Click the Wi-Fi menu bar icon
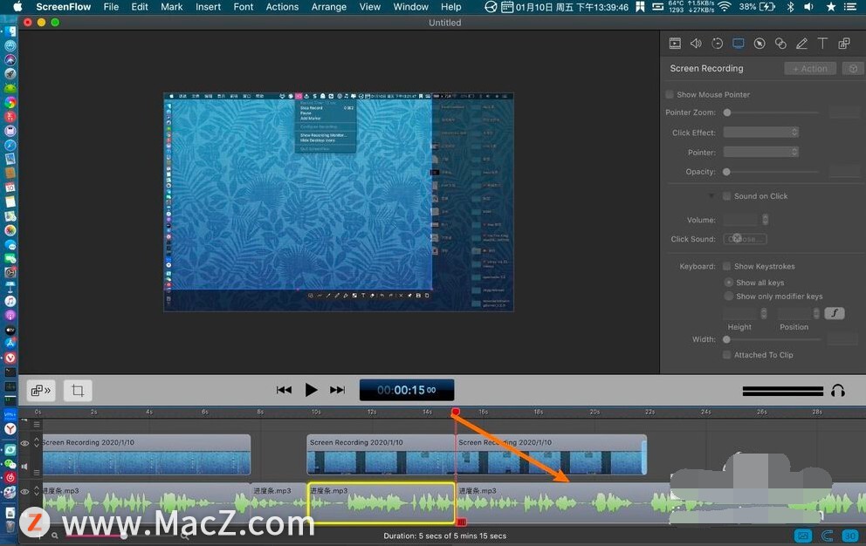Screen dimensions: 866x546 [724, 7]
